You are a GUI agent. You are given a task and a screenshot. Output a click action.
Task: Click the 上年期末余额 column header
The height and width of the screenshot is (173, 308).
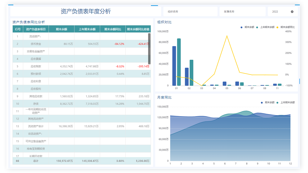[x=87, y=29]
